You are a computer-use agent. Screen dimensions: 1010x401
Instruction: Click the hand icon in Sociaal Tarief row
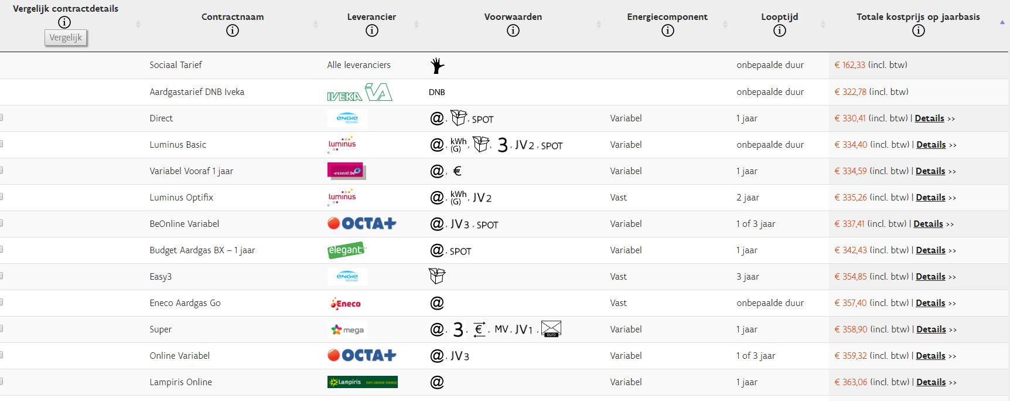[x=437, y=66]
